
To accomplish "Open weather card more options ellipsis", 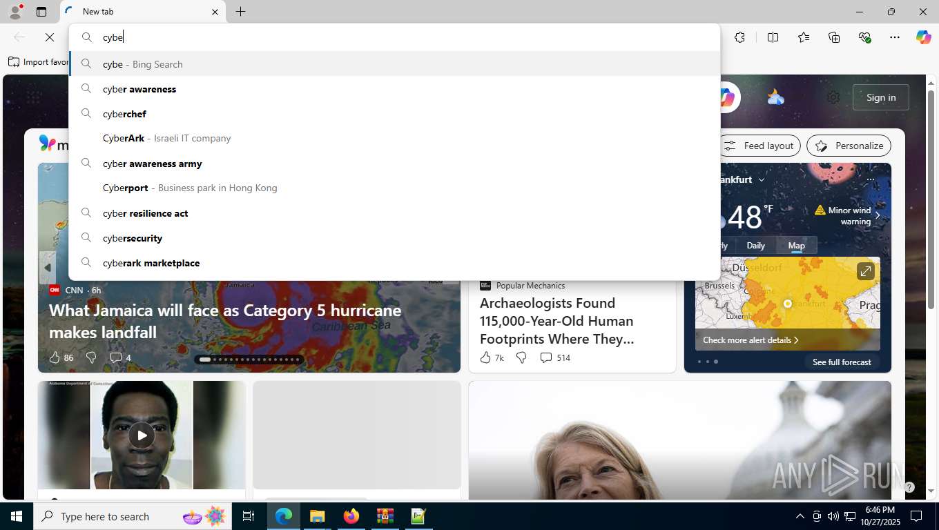I will [x=871, y=179].
